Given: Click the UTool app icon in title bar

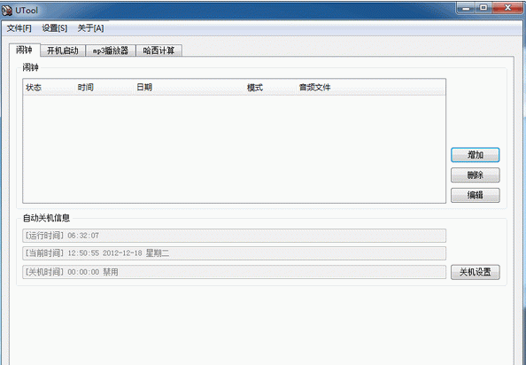Looking at the screenshot, I should [x=6, y=10].
